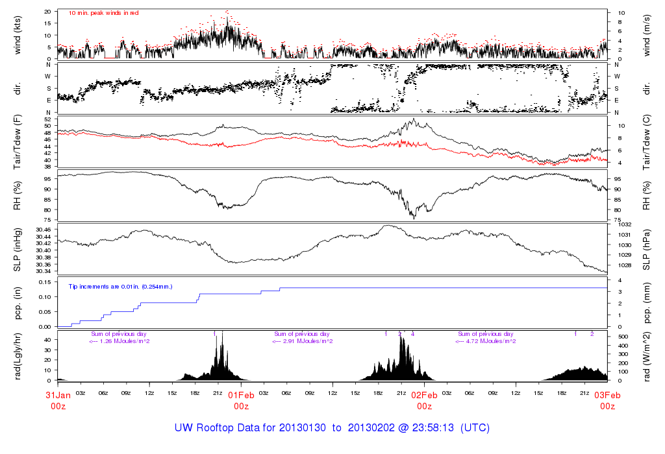Select the "wind (kts)" axis label
The width and height of the screenshot is (665, 454).
pyautogui.click(x=18, y=35)
